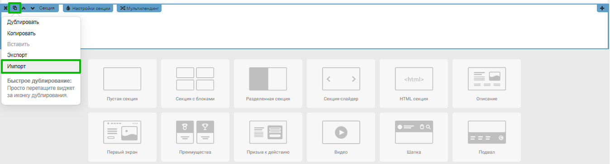This screenshot has width=610, height=164.
Task: Select the Подвал template
Action: 486,137
